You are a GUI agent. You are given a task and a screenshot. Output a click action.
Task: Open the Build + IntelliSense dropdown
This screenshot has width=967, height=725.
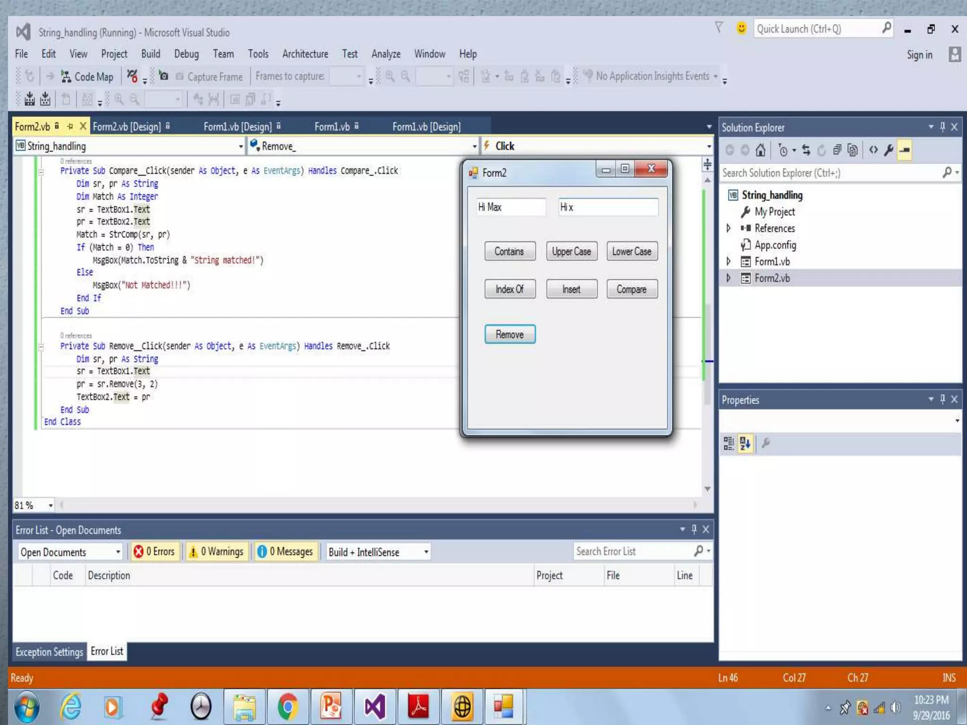[378, 552]
